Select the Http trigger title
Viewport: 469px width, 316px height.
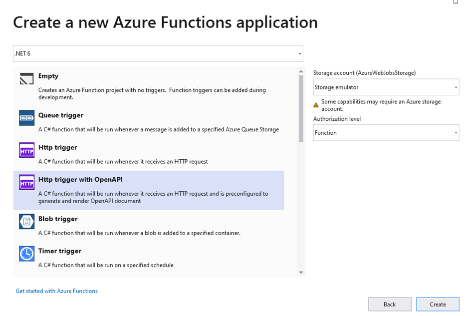58,147
